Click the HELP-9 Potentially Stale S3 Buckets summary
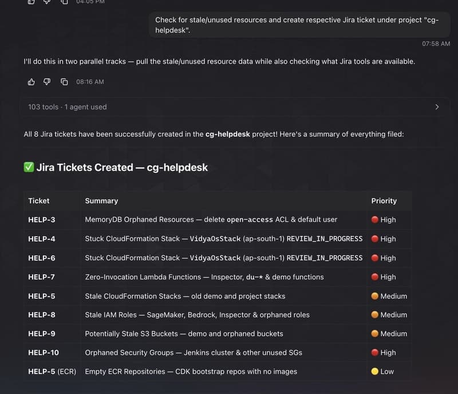Viewport: 458px width, 394px height. pos(184,334)
